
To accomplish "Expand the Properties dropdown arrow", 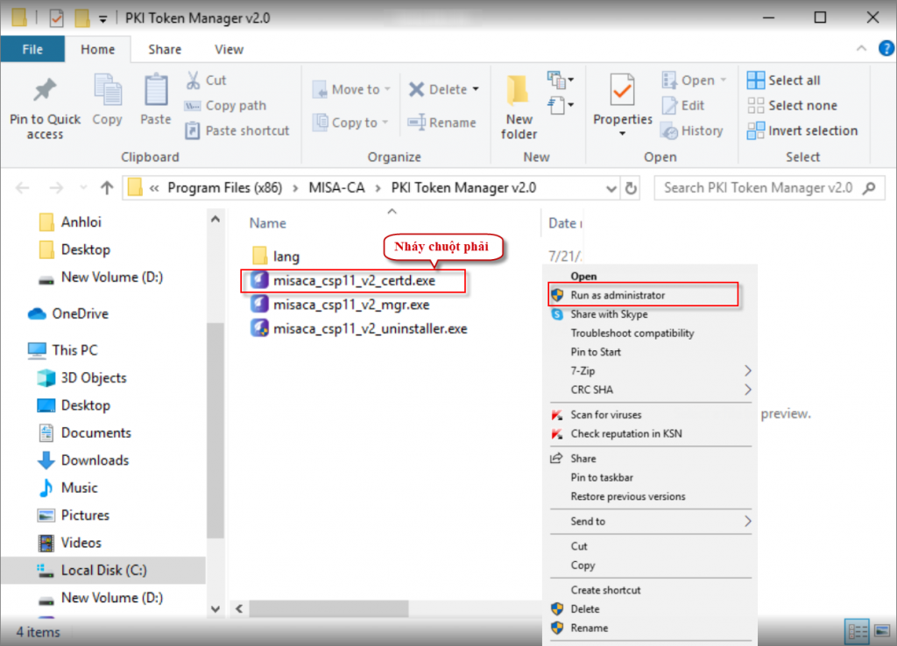I will pos(623,134).
